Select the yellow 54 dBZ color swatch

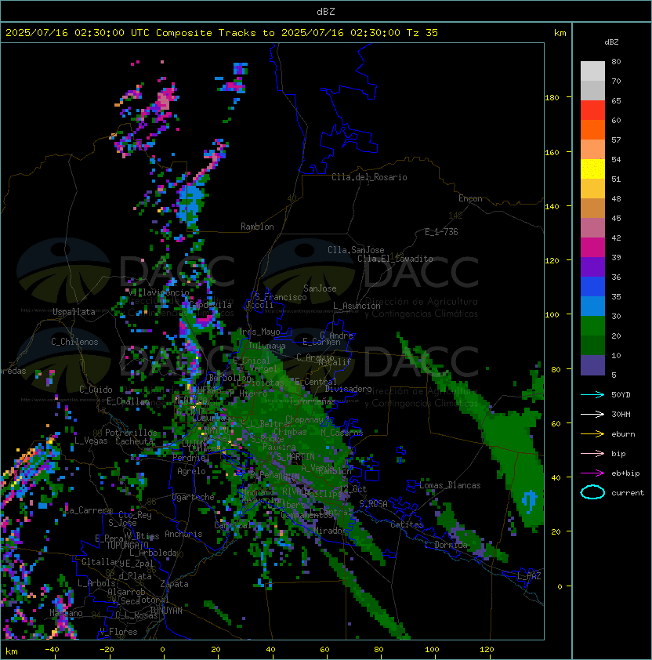click(x=592, y=169)
